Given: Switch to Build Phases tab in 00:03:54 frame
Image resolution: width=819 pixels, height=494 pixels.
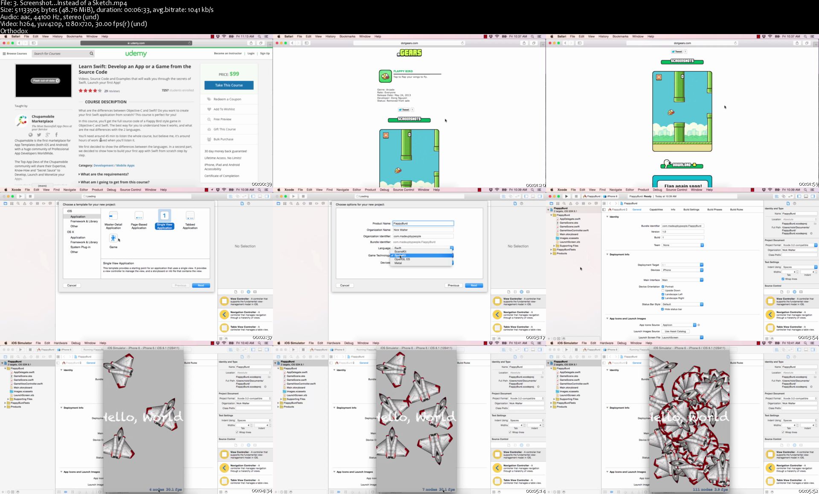Looking at the screenshot, I should click(x=714, y=210).
